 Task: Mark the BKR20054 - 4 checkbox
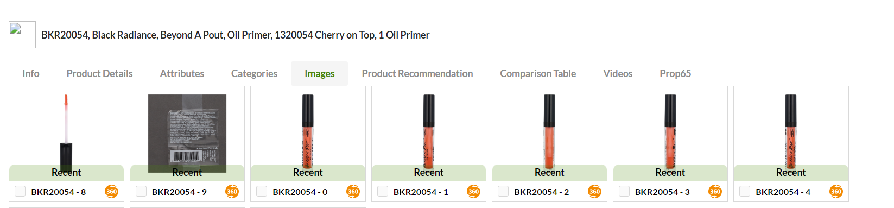(x=745, y=191)
